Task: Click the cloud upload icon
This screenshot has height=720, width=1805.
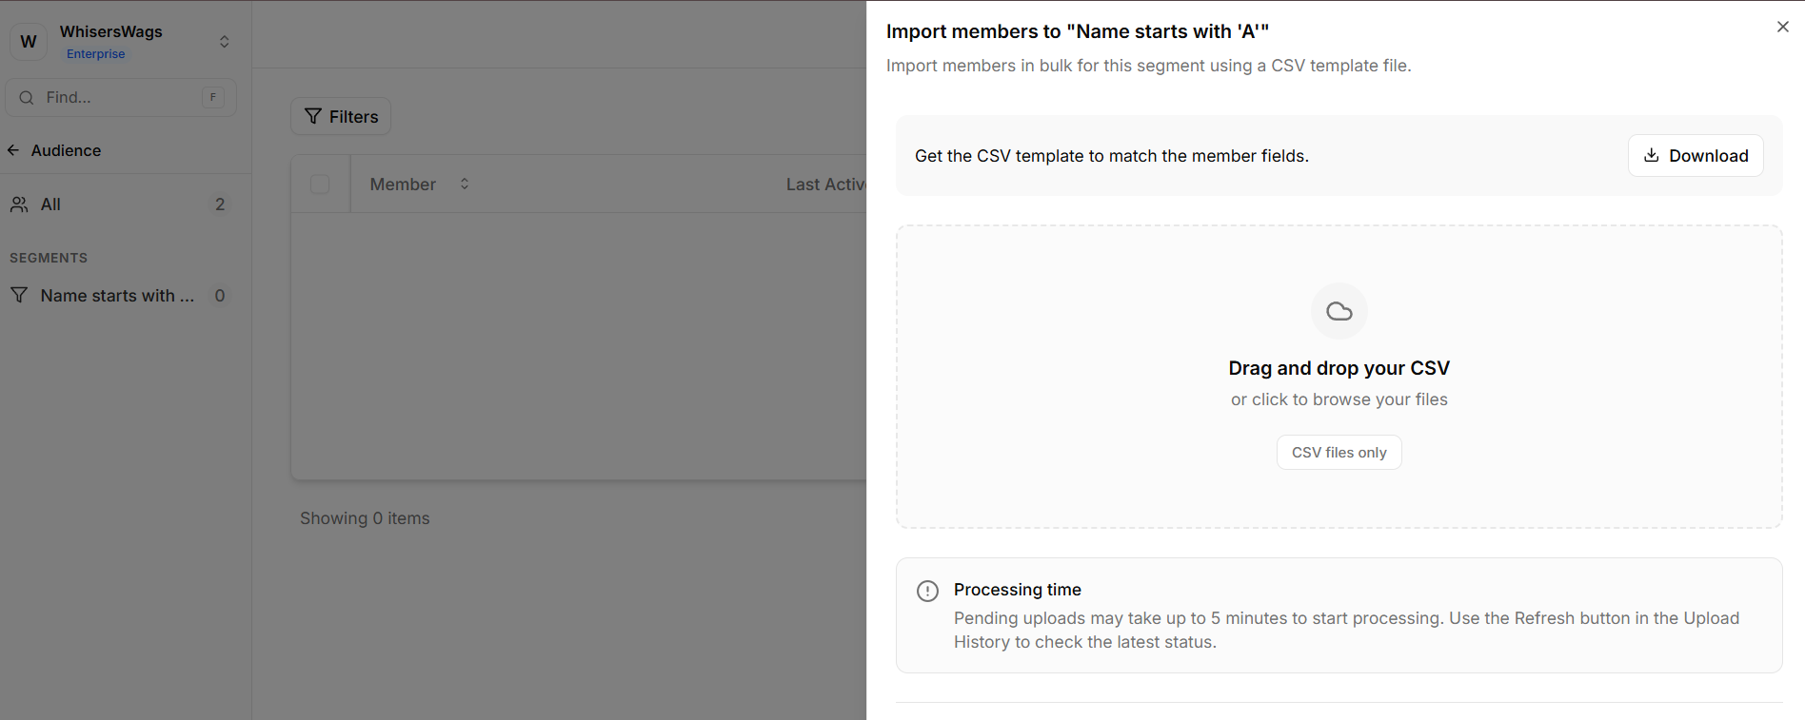Action: [1339, 311]
